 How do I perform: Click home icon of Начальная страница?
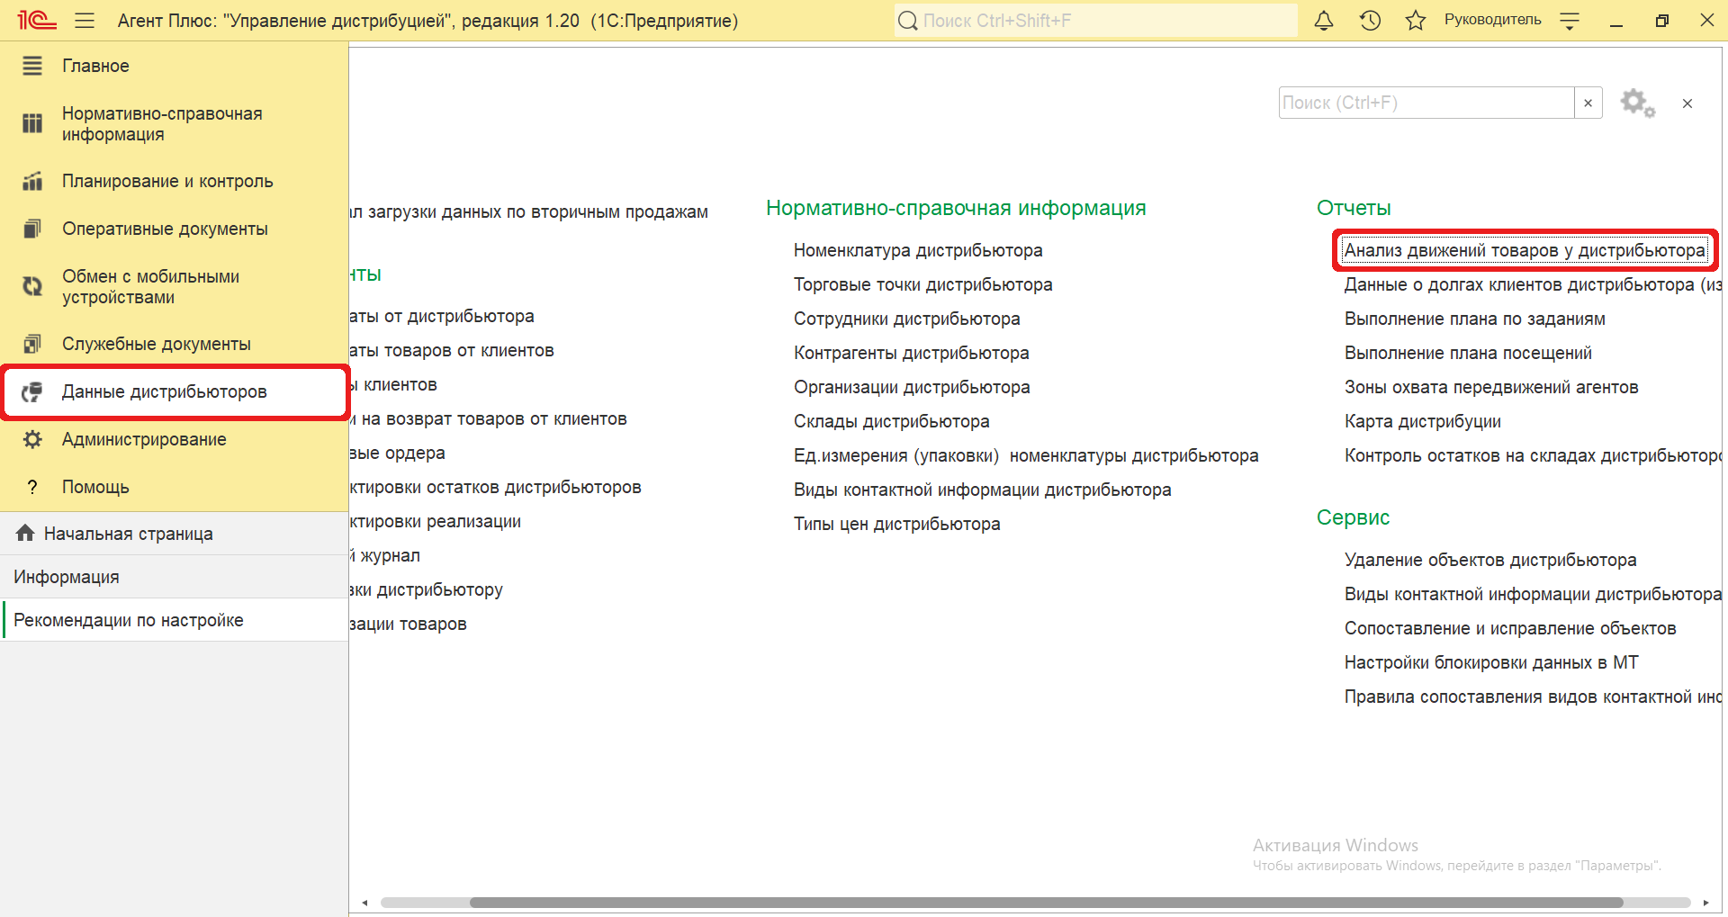tap(25, 533)
